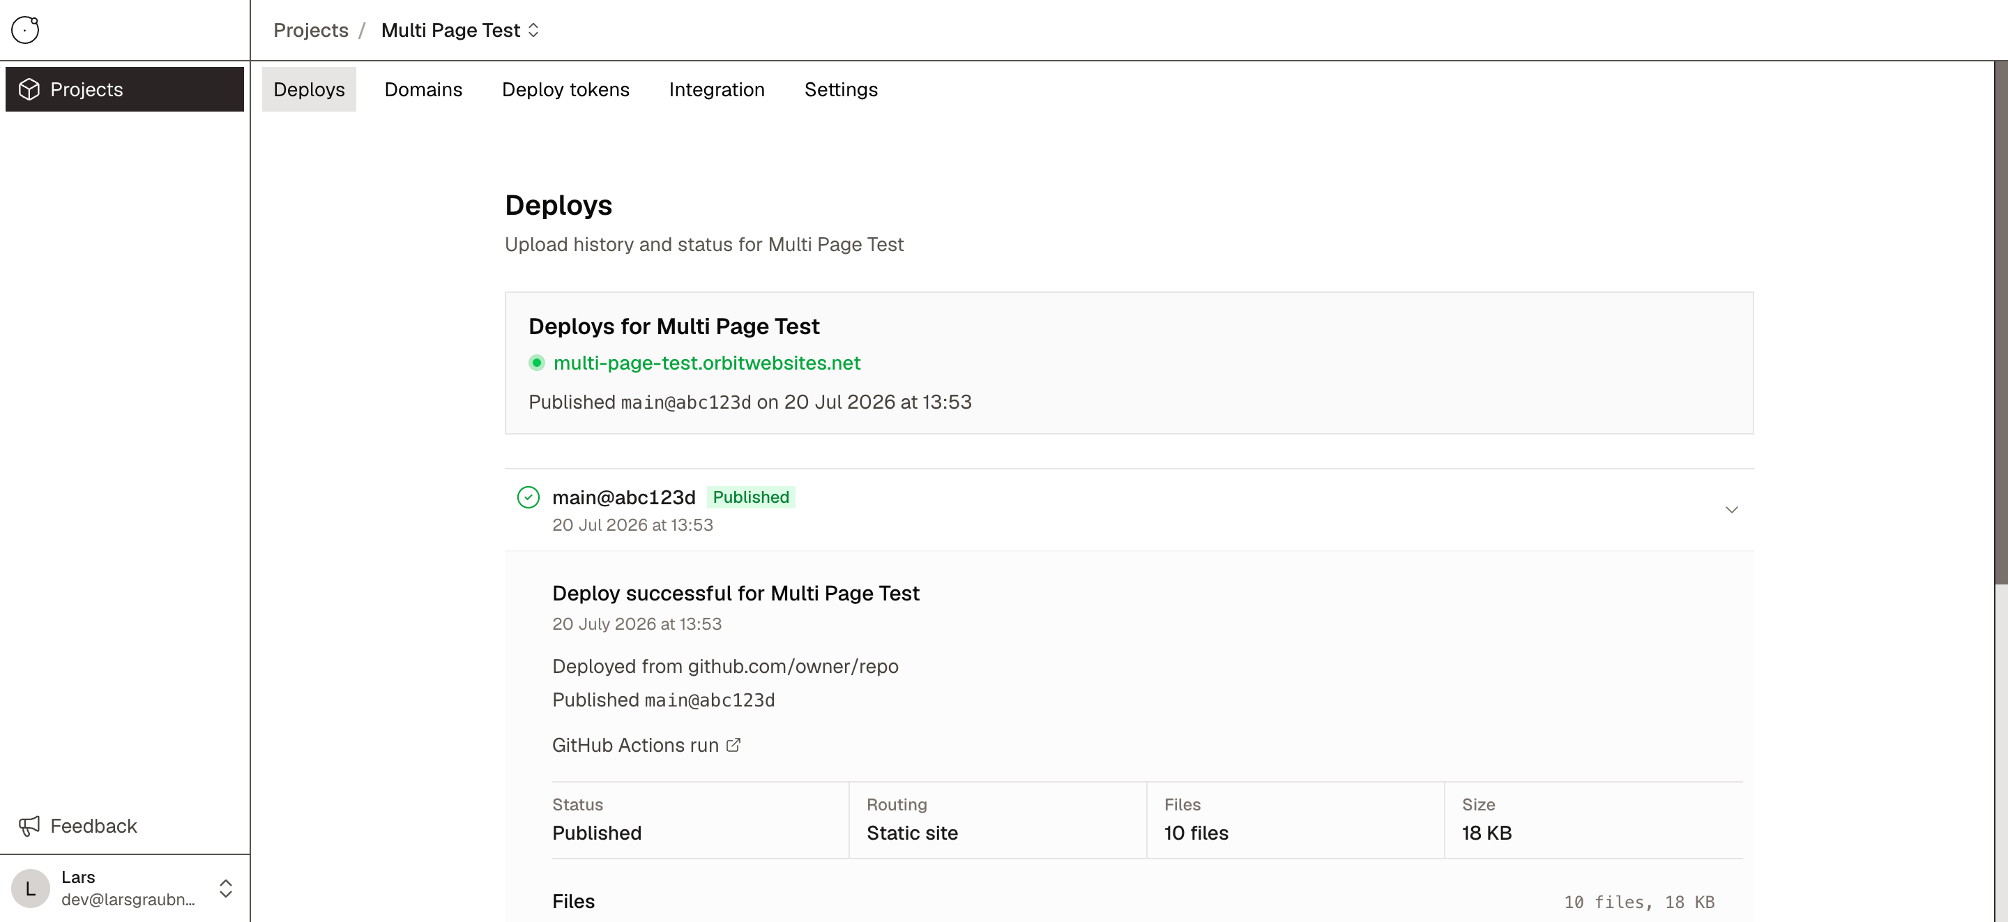Click the '18 KB' size value
Image resolution: width=2008 pixels, height=922 pixels.
pos(1486,832)
